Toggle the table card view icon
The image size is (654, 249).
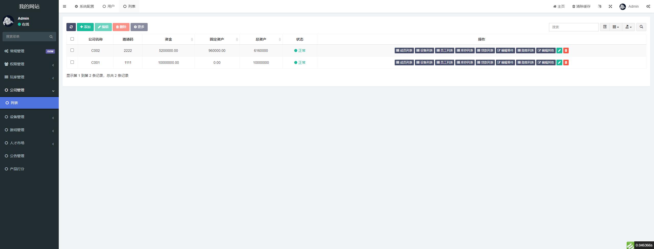coord(605,27)
